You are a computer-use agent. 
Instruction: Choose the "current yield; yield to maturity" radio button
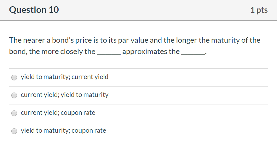click(14, 95)
